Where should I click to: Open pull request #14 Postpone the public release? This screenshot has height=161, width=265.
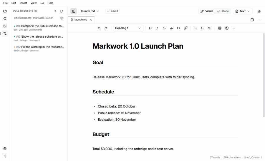(39, 28)
